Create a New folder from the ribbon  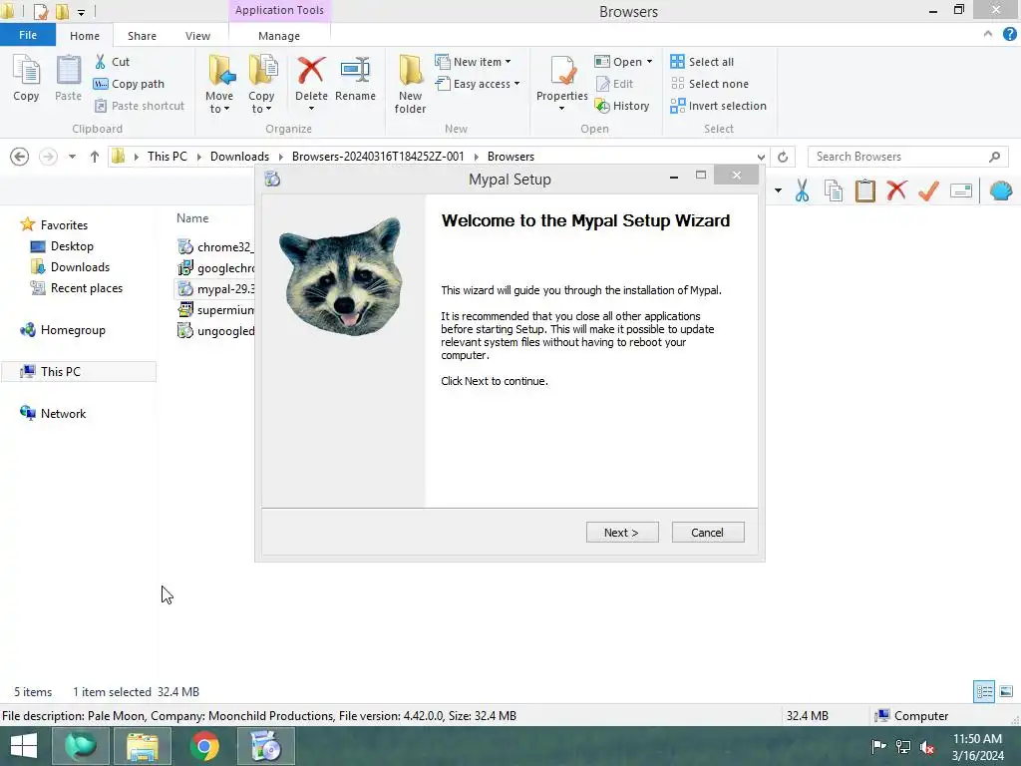click(410, 84)
